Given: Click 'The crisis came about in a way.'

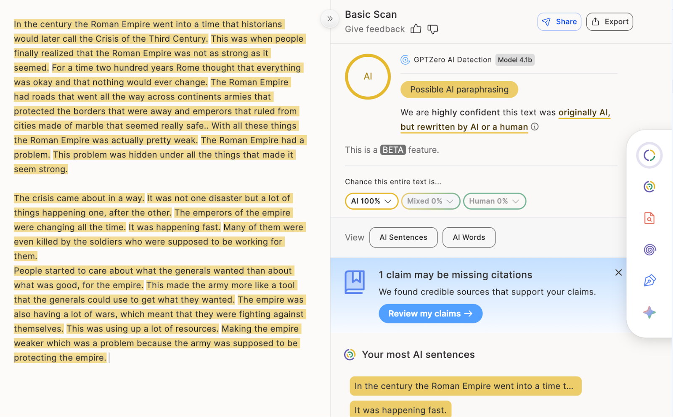Looking at the screenshot, I should (79, 198).
